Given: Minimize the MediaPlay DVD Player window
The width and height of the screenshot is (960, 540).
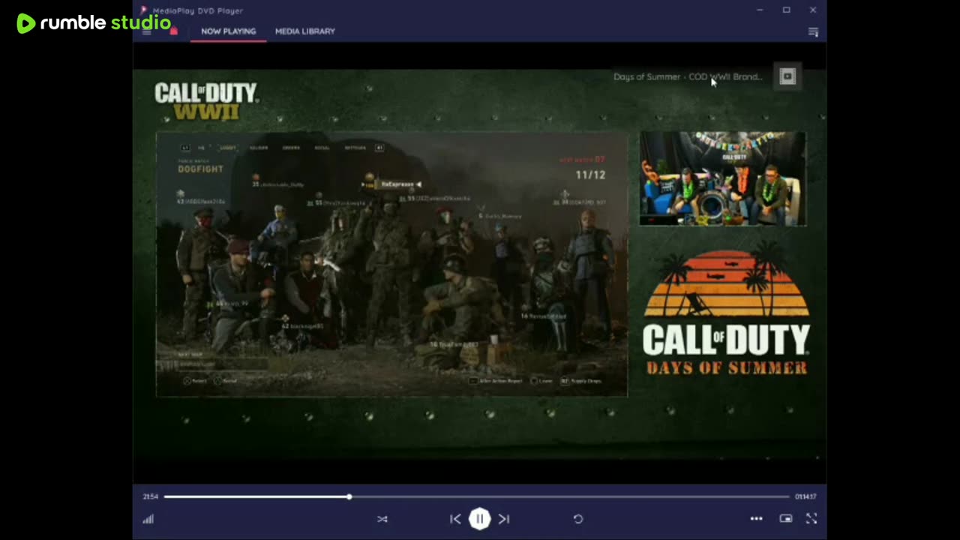Looking at the screenshot, I should [x=760, y=10].
